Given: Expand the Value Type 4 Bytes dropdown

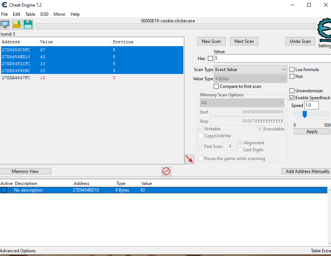Looking at the screenshot, I should 250,79.
